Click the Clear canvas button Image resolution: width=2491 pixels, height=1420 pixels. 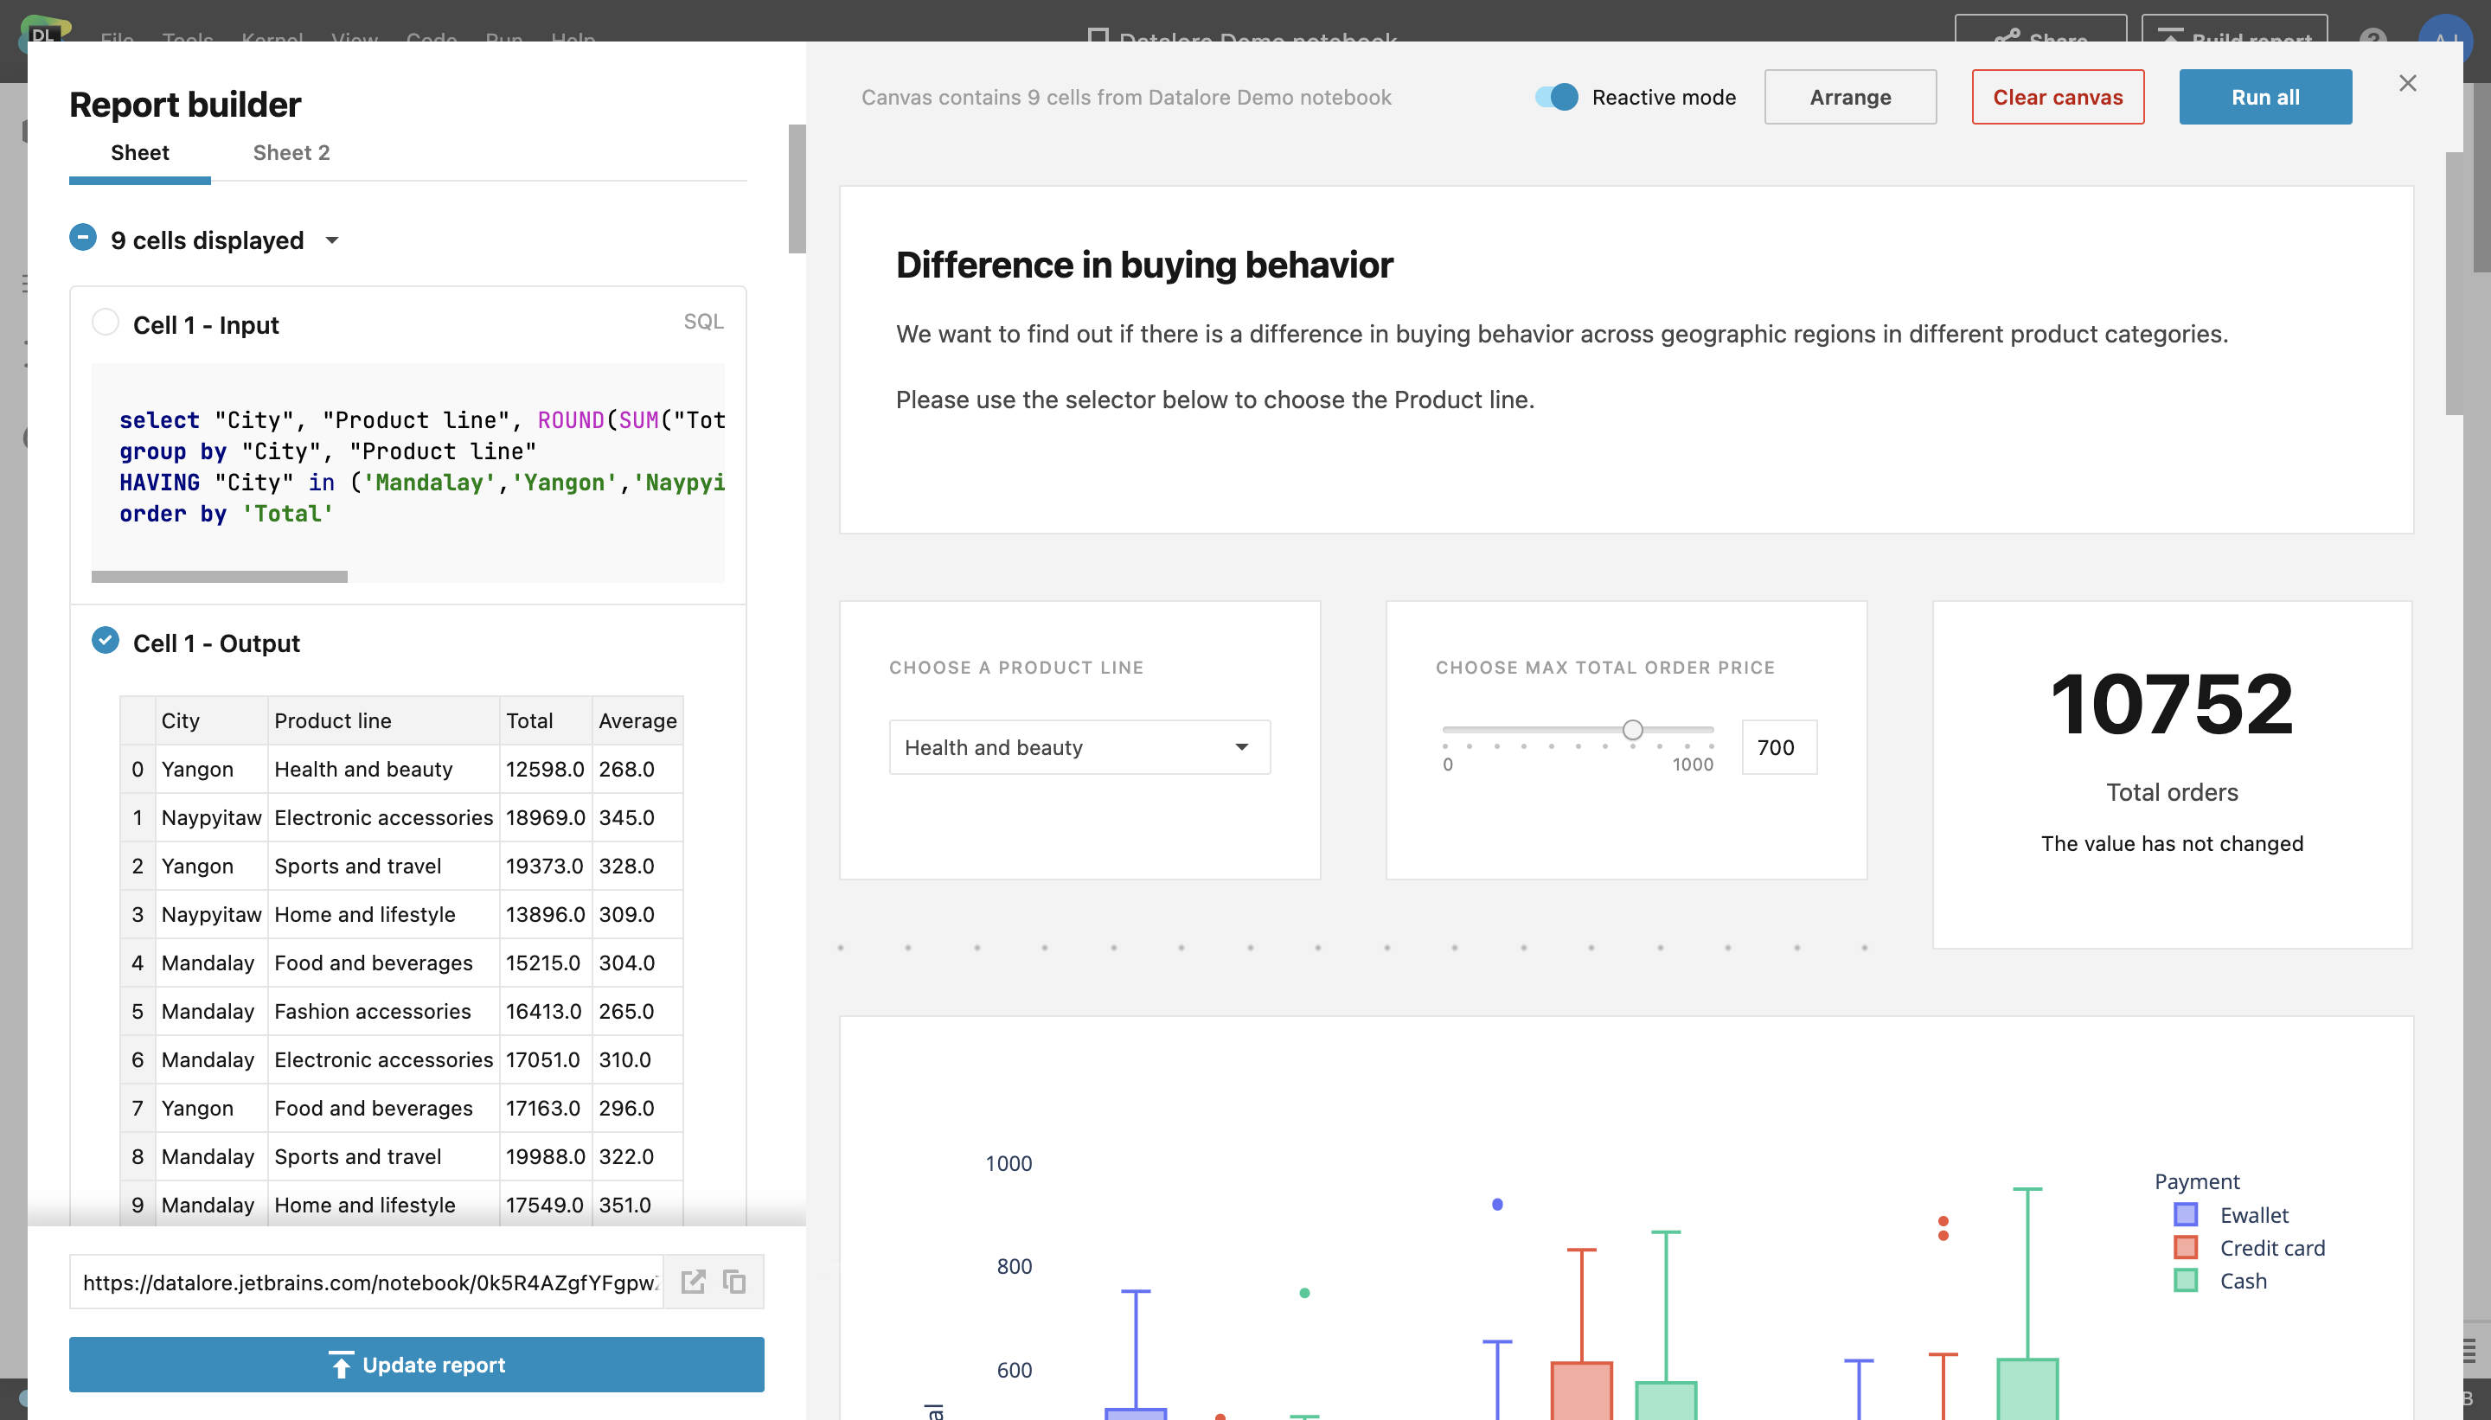click(x=2057, y=98)
